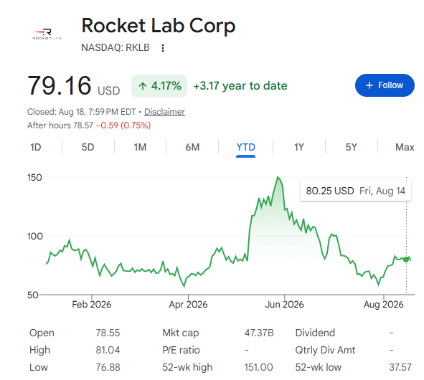Click the Dividend label

pos(315,333)
